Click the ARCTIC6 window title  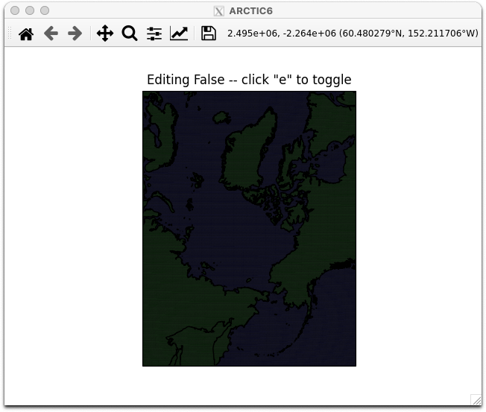(250, 11)
